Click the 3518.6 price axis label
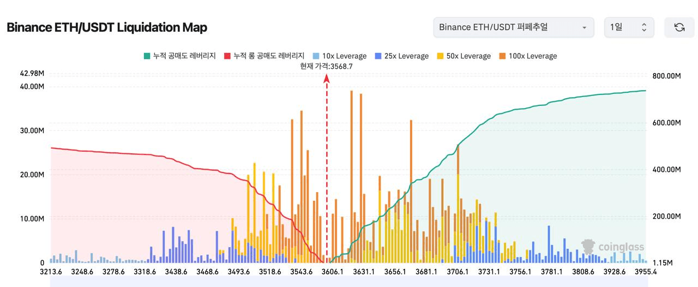This screenshot has height=287, width=698. click(x=270, y=271)
